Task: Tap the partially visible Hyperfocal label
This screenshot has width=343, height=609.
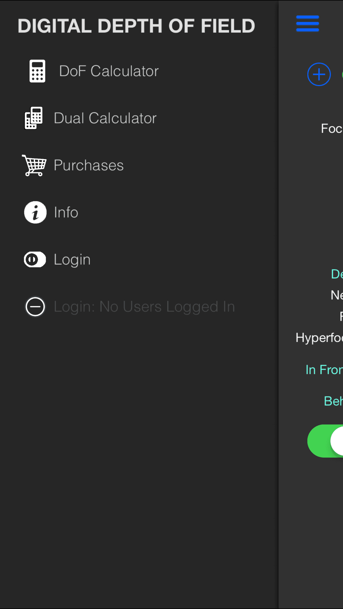Action: (x=319, y=337)
